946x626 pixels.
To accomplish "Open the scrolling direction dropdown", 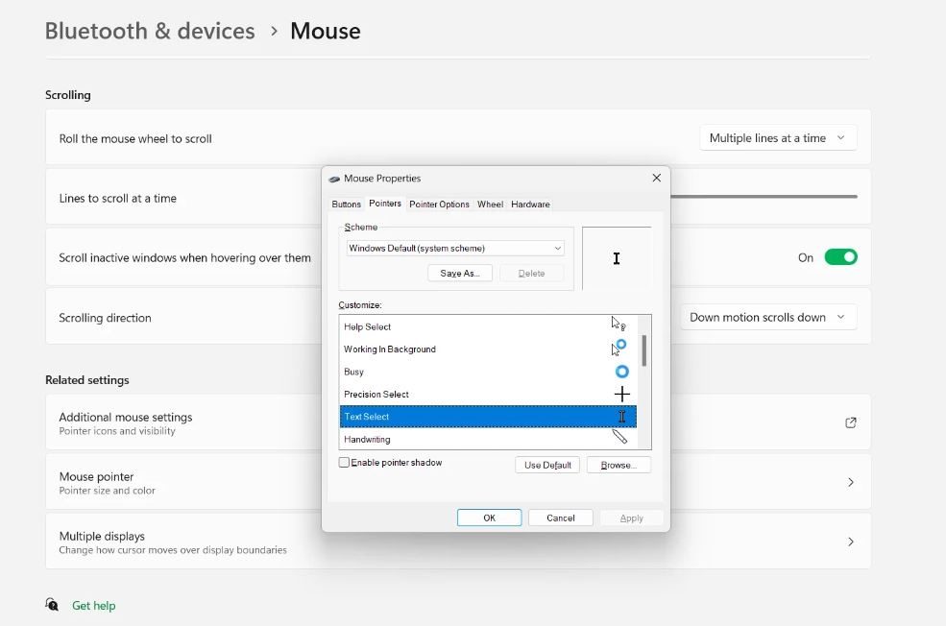I will point(767,316).
